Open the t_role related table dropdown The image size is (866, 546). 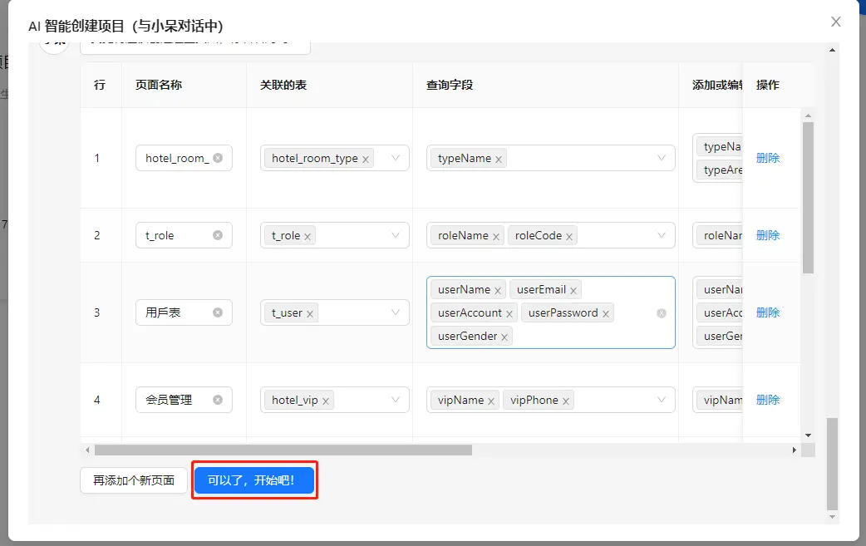point(396,235)
